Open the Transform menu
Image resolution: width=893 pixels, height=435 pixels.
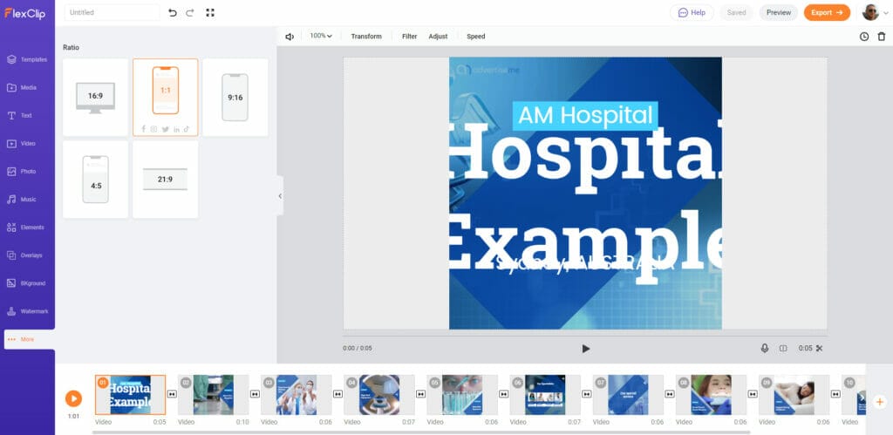pyautogui.click(x=366, y=37)
